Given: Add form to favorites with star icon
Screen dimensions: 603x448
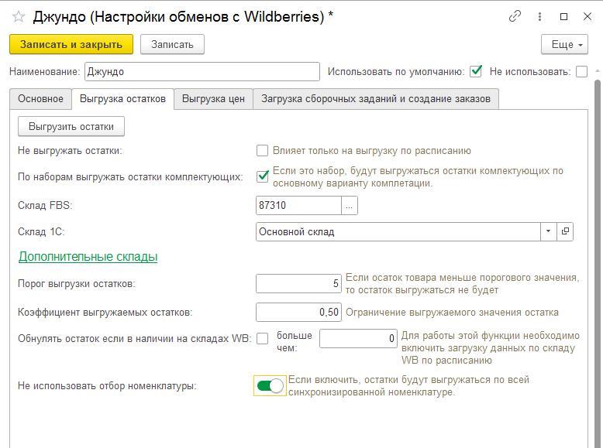Looking at the screenshot, I should point(19,17).
